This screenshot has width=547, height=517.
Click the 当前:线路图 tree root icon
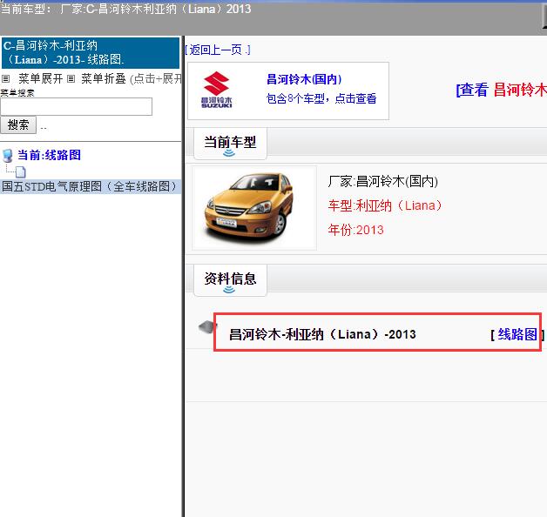pos(8,156)
